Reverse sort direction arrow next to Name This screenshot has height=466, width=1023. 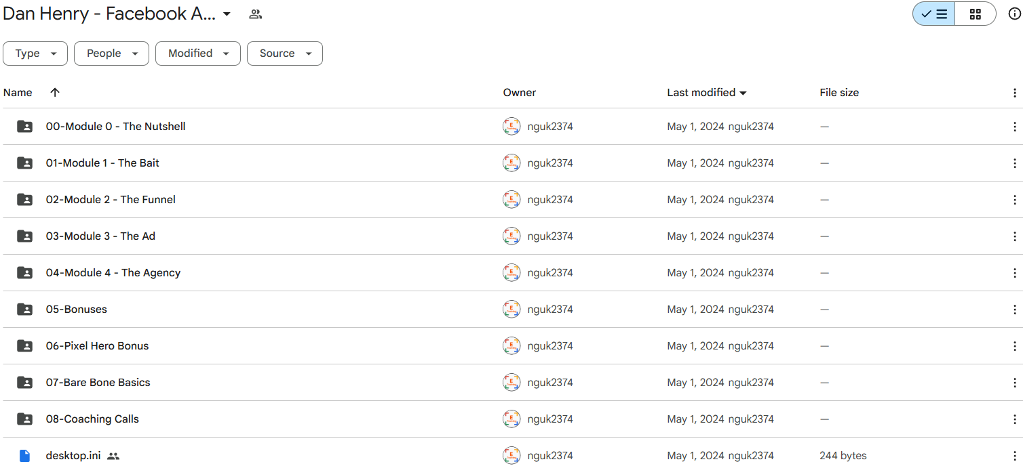point(55,93)
